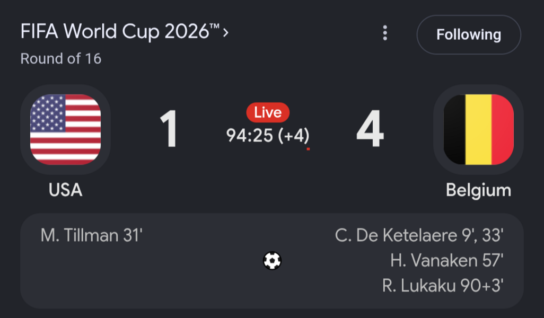Click the USA score of 1
The image size is (544, 318).
click(169, 129)
